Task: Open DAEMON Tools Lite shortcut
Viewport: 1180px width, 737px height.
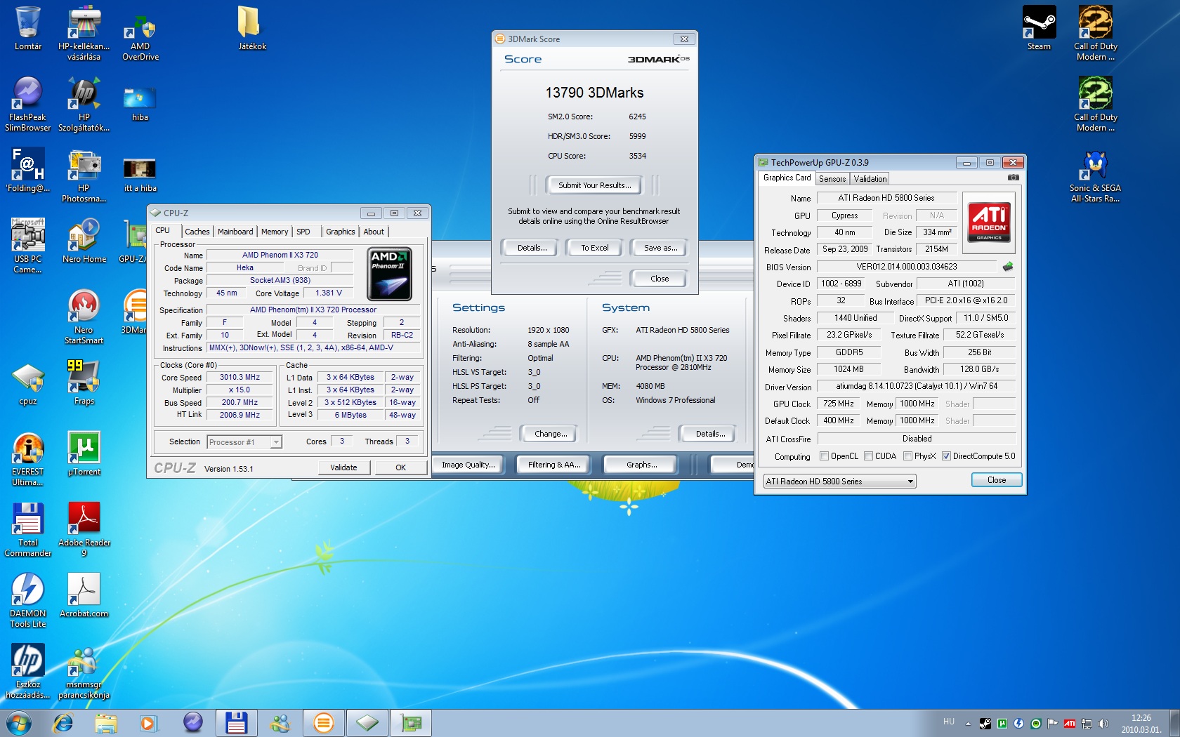Action: pos(28,600)
